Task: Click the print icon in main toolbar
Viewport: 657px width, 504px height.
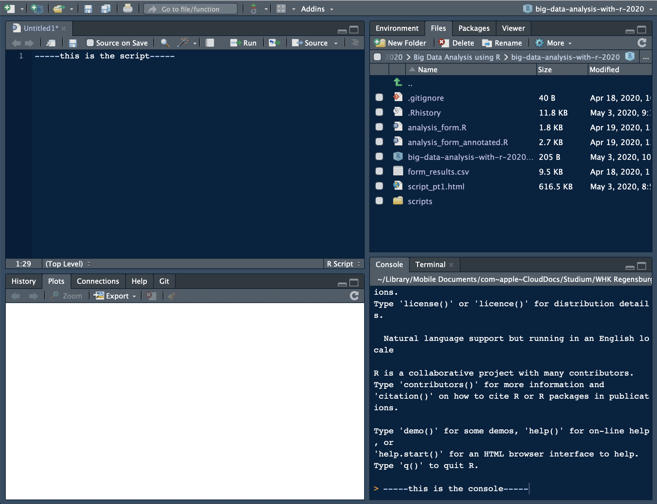Action: (127, 9)
